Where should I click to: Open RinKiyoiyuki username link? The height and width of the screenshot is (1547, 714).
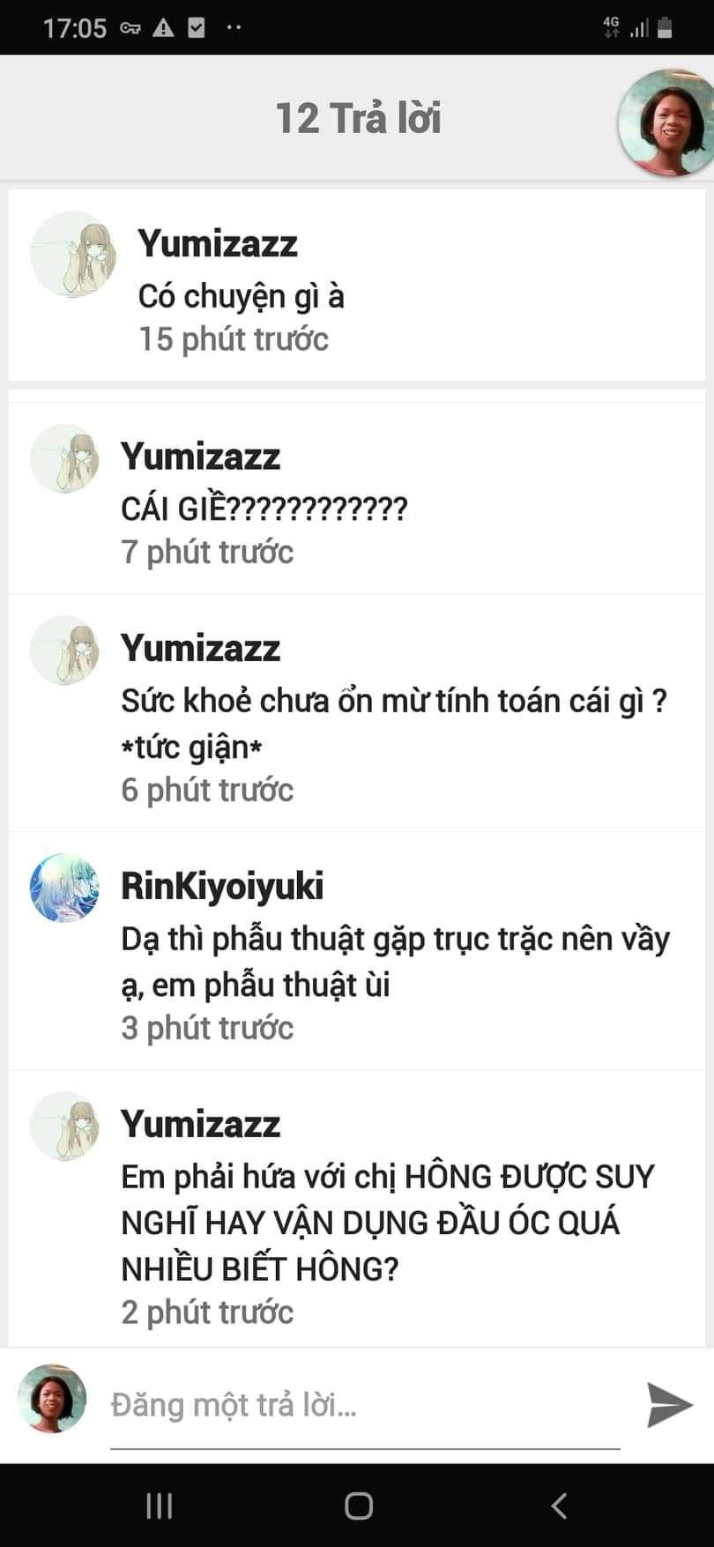point(222,886)
